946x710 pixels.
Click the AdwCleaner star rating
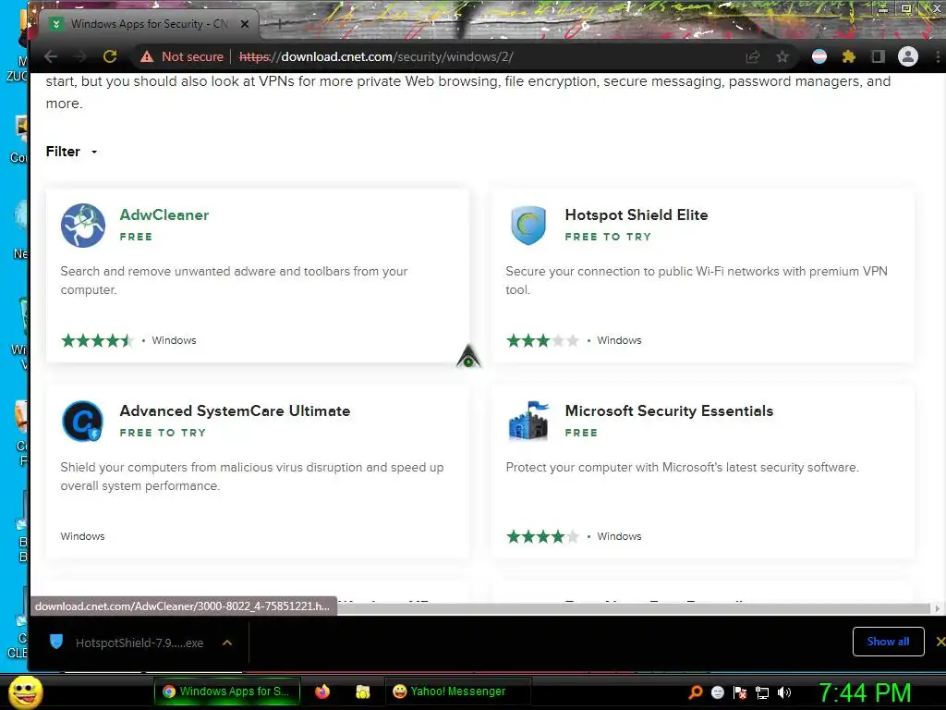96,340
